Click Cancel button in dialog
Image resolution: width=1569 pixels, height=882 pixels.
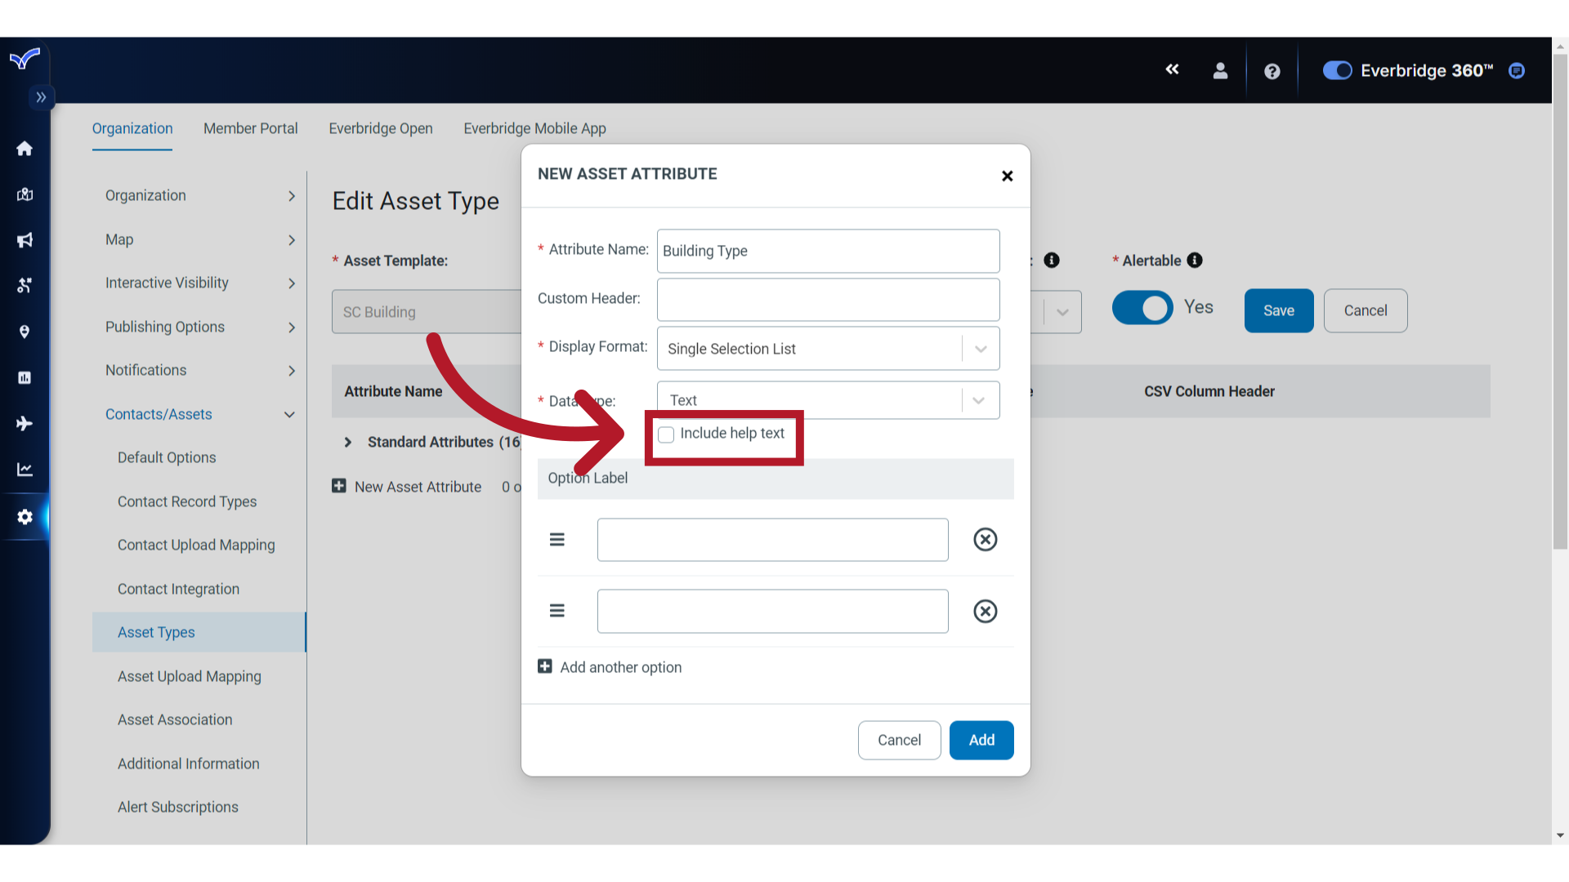click(899, 740)
